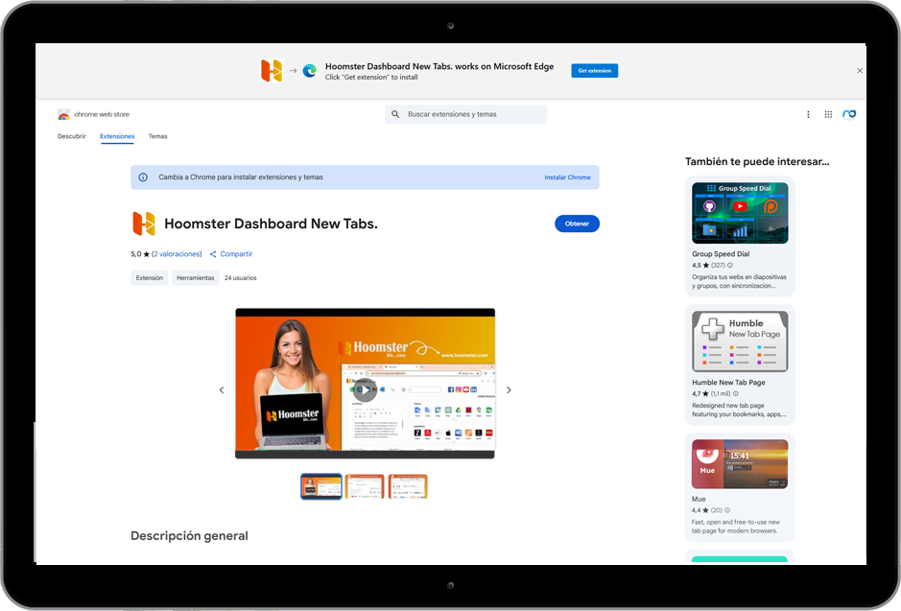Click the Humble New Tab Page title
The image size is (901, 611).
(728, 383)
